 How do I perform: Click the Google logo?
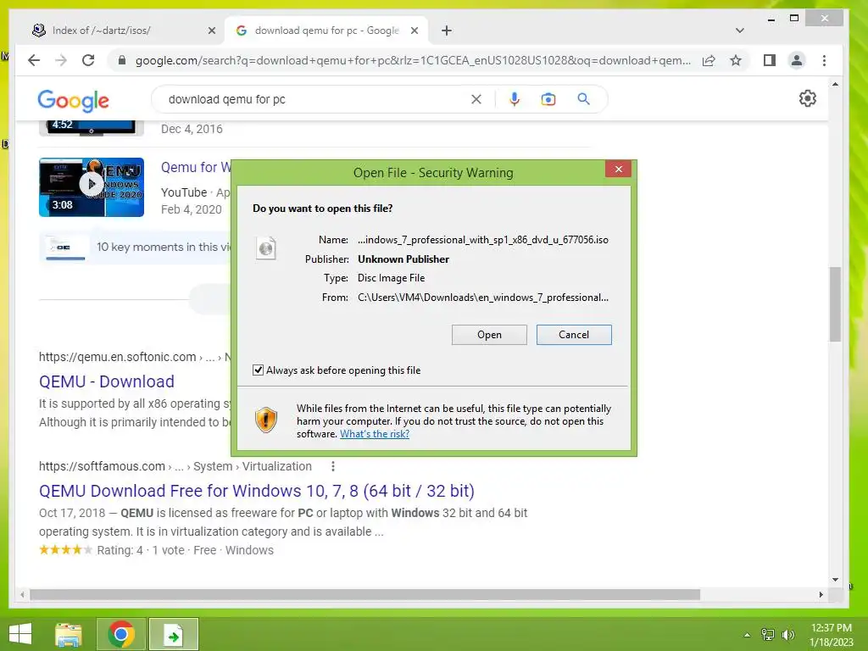(x=73, y=100)
